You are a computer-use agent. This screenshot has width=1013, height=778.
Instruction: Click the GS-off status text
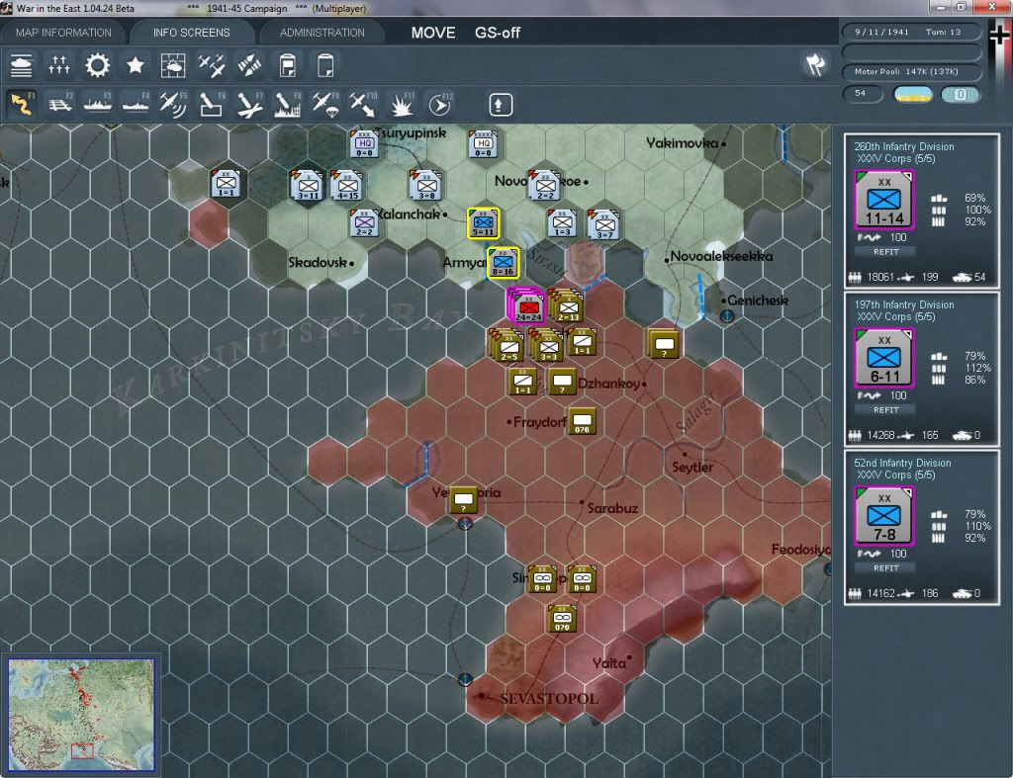(x=498, y=33)
